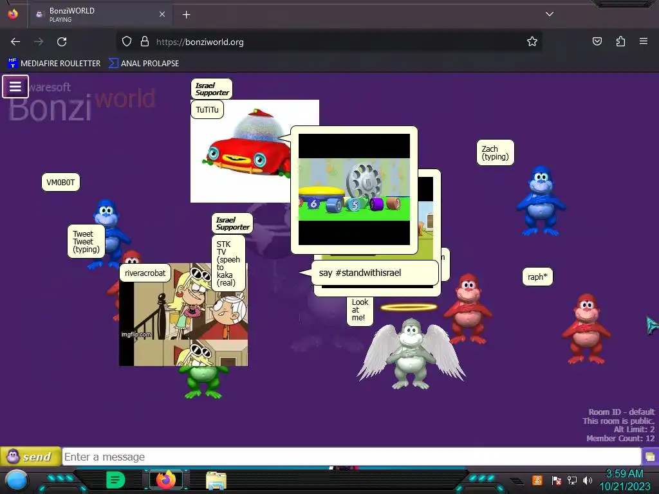This screenshot has height=494, width=659.
Task: Open the BonziWORLD hamburger menu
Action: (x=15, y=87)
